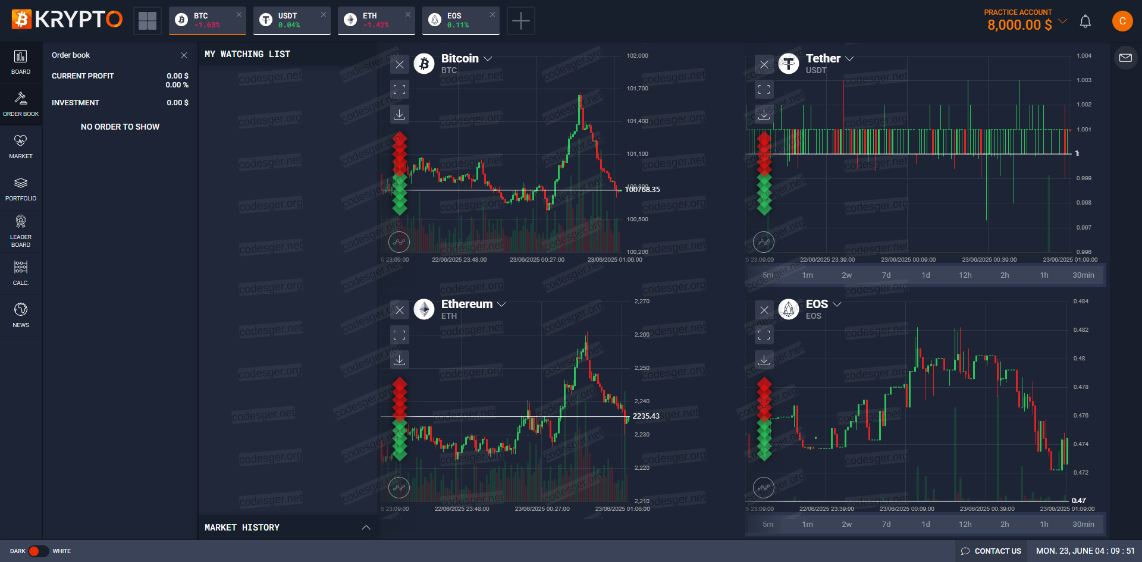Image resolution: width=1142 pixels, height=562 pixels.
Task: Open the mail messages icon
Action: coord(1125,58)
